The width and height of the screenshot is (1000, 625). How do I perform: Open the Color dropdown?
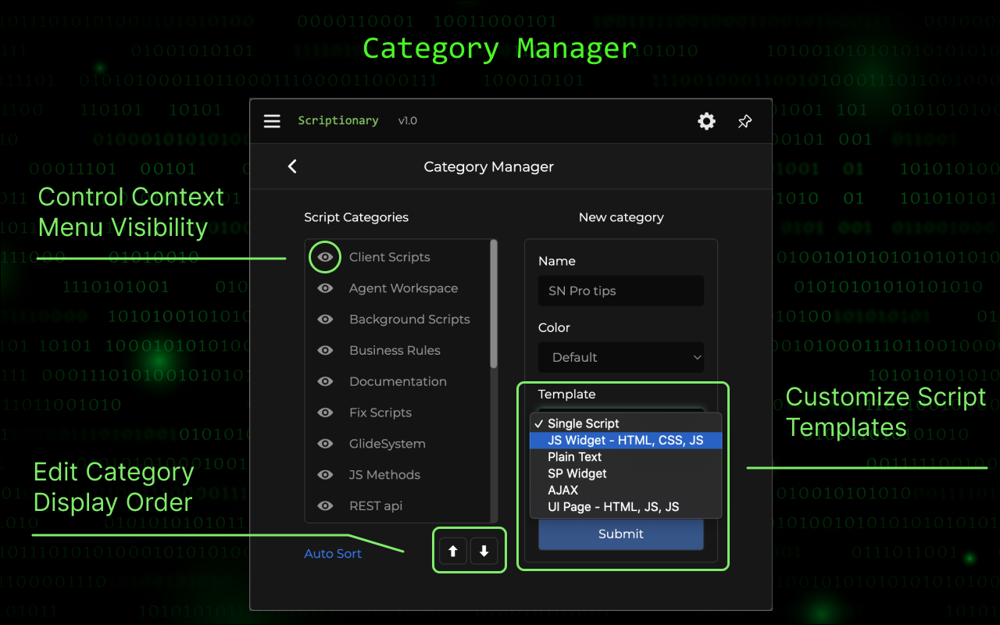621,357
